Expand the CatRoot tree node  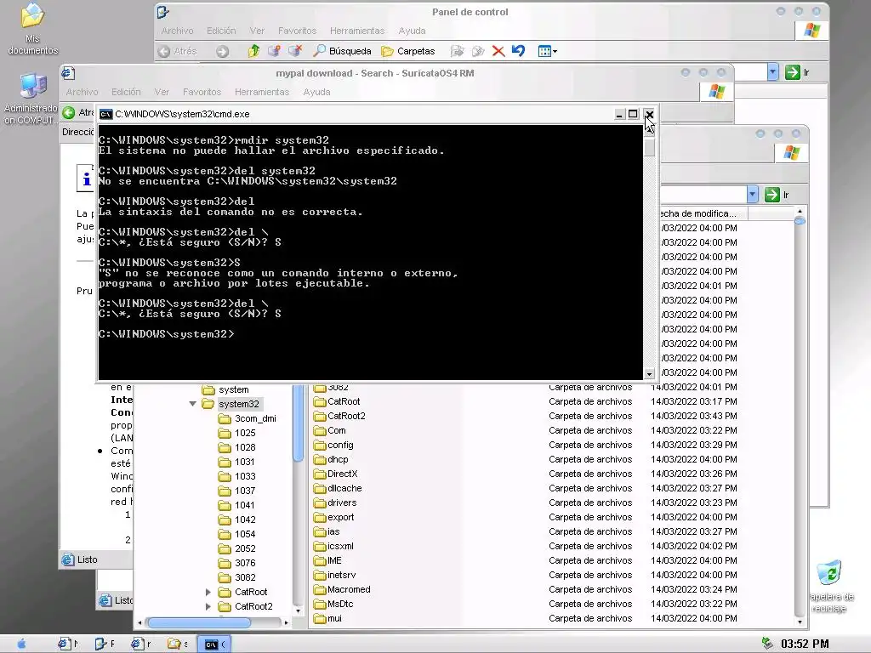tap(208, 592)
